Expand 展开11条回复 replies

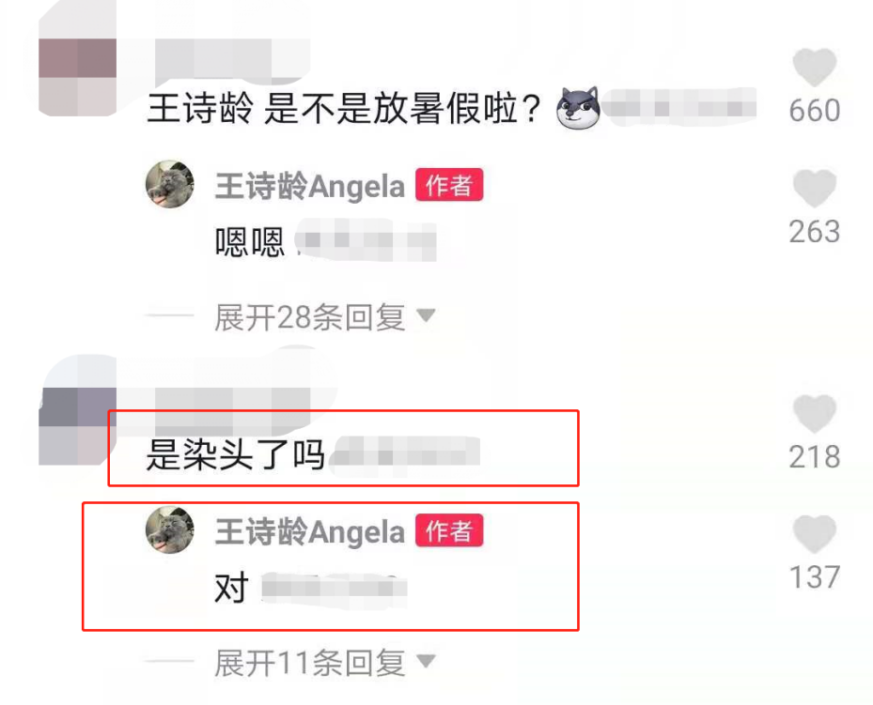[309, 662]
